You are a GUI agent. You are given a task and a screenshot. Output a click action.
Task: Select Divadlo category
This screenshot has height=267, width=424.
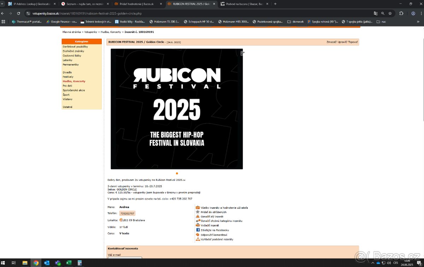tap(67, 72)
